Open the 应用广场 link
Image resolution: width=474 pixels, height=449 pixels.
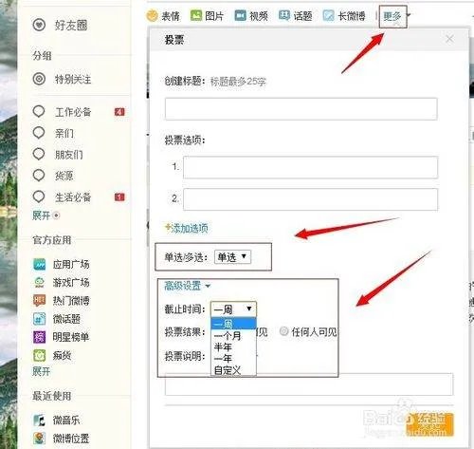click(x=71, y=264)
